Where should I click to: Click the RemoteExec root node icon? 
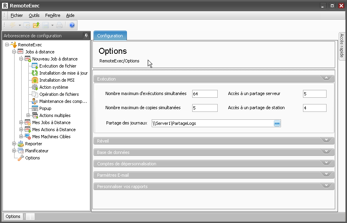[x=14, y=44]
